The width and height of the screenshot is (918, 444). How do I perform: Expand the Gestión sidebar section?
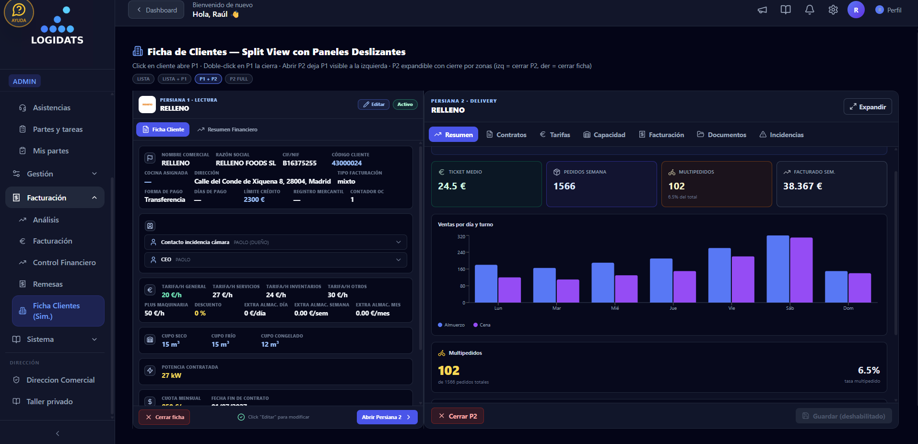point(55,174)
